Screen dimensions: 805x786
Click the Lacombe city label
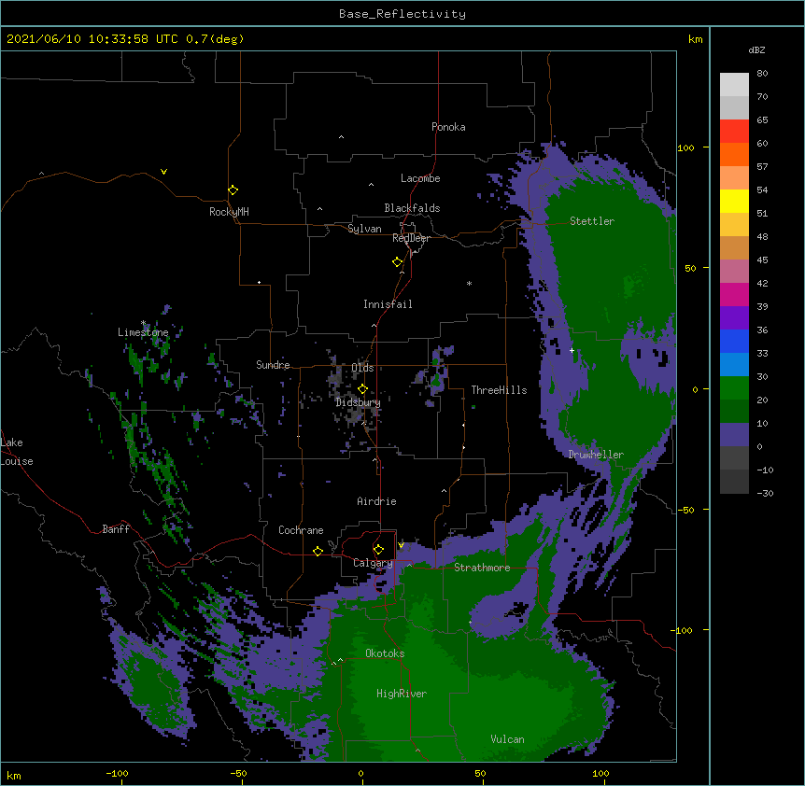[x=420, y=178]
